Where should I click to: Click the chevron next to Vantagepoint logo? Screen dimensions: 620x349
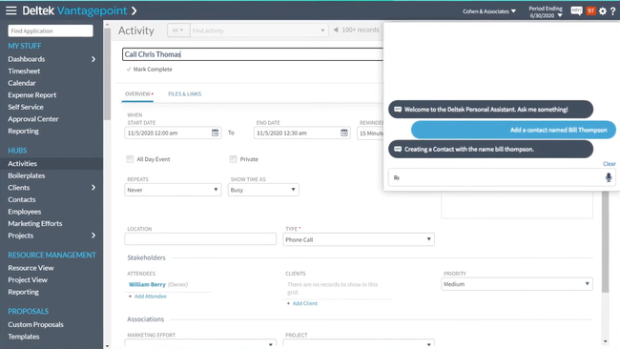134,10
